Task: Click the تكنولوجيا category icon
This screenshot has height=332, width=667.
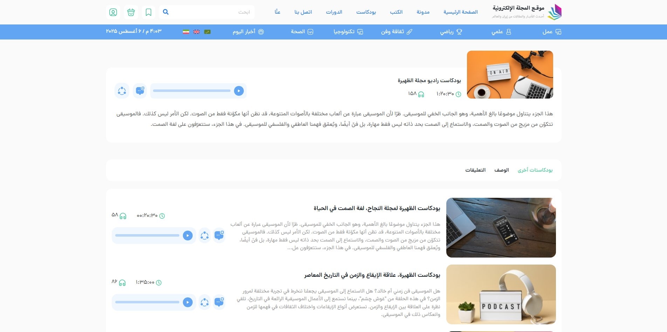Action: pyautogui.click(x=360, y=32)
